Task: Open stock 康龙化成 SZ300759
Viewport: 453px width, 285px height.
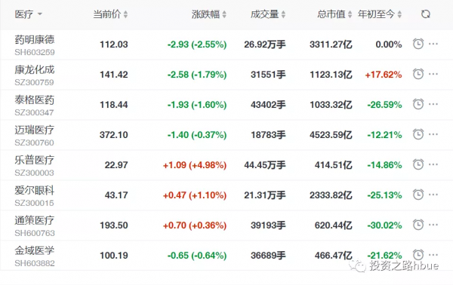Action: tap(35, 75)
